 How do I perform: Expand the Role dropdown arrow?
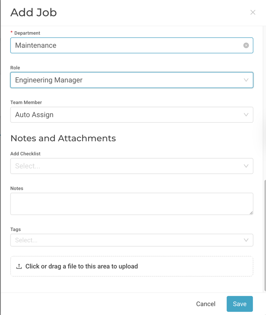tap(246, 80)
